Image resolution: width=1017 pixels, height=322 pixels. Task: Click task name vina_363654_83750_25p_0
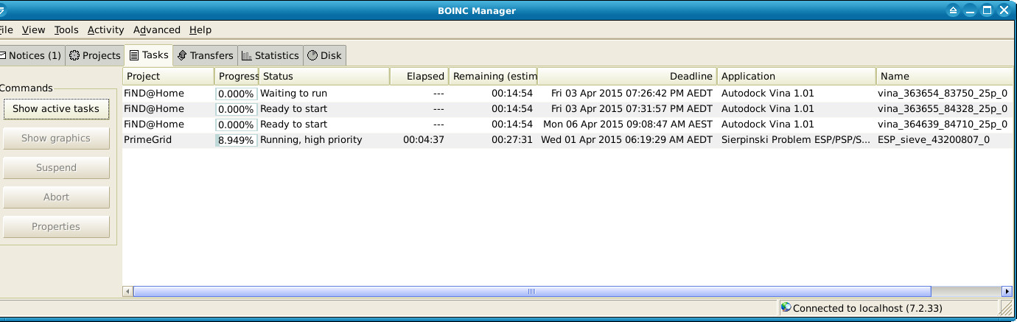[943, 94]
